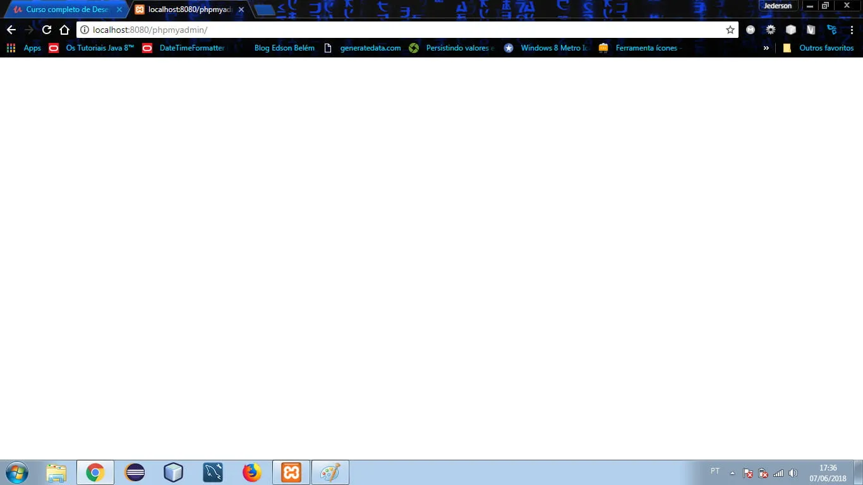The image size is (863, 485).
Task: Open the Windows Start menu
Action: click(x=16, y=472)
